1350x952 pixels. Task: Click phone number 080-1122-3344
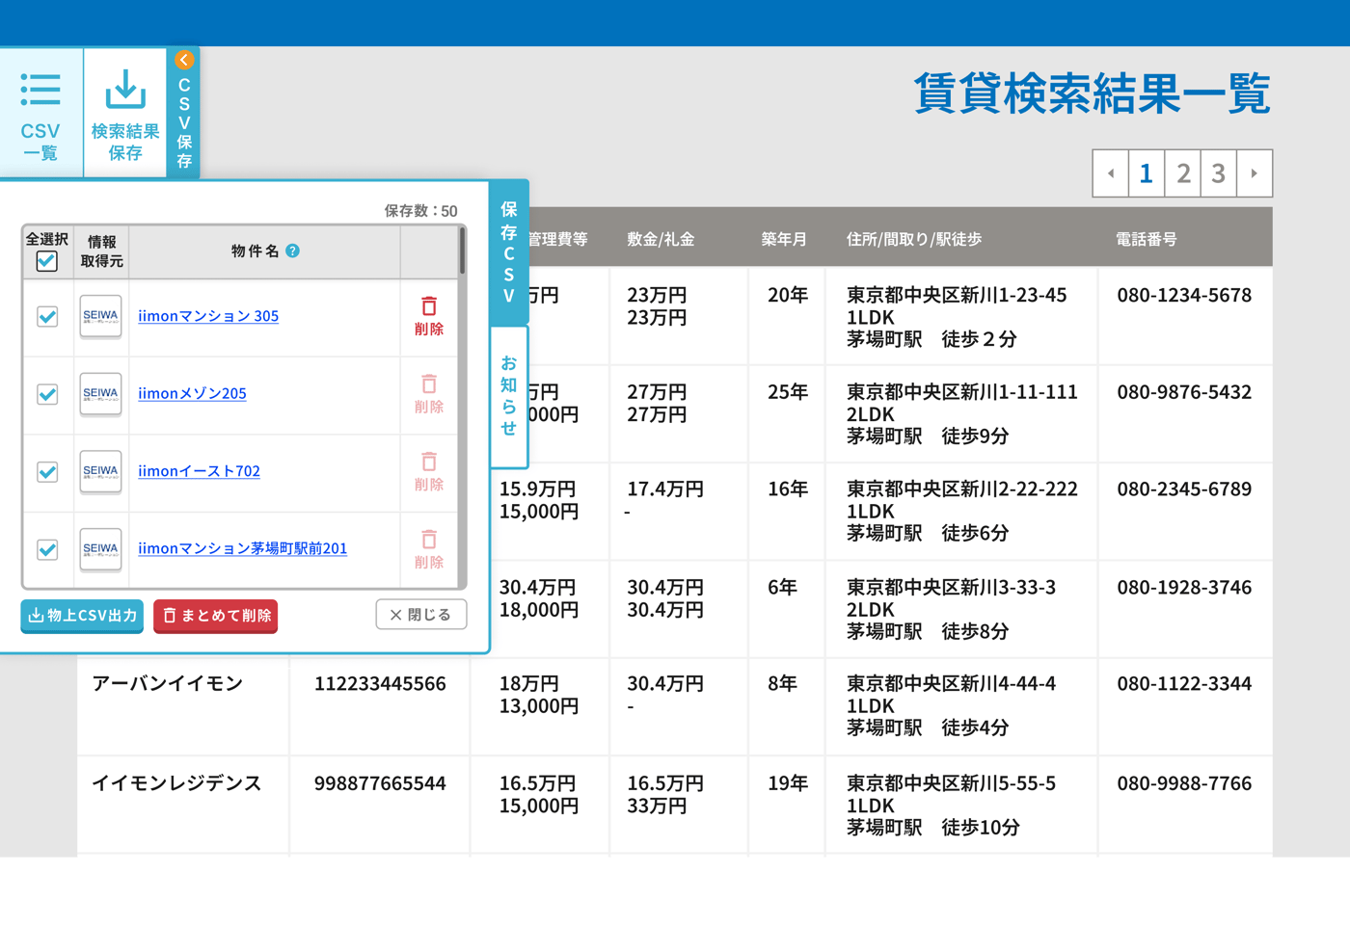pos(1184,684)
